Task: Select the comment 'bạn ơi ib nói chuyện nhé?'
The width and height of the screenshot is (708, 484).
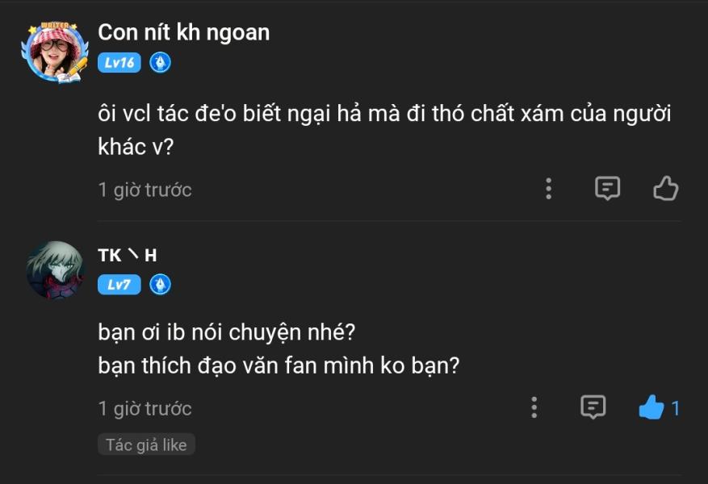Action: coord(227,332)
